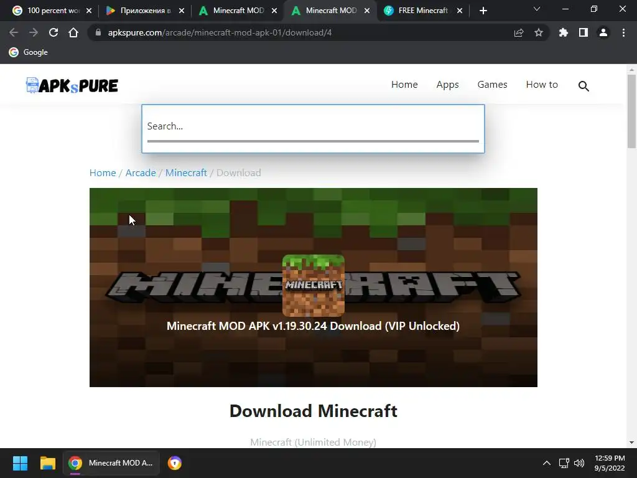Click the scrollbar down arrow
This screenshot has width=637, height=478.
pyautogui.click(x=631, y=443)
